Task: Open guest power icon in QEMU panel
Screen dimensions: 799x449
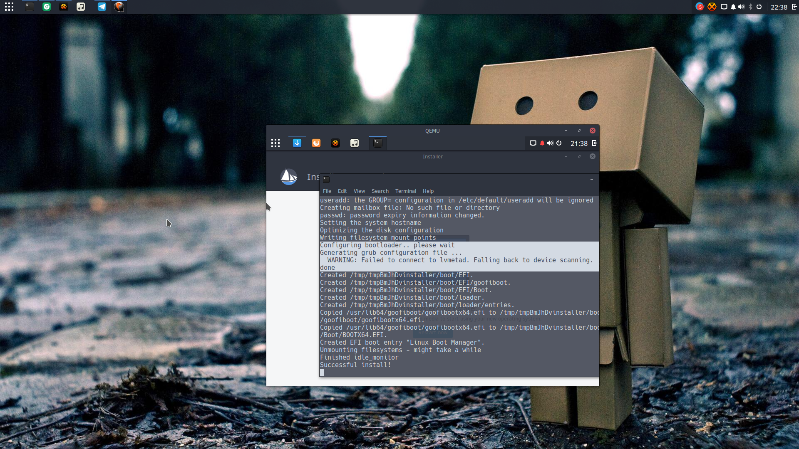Action: (559, 143)
